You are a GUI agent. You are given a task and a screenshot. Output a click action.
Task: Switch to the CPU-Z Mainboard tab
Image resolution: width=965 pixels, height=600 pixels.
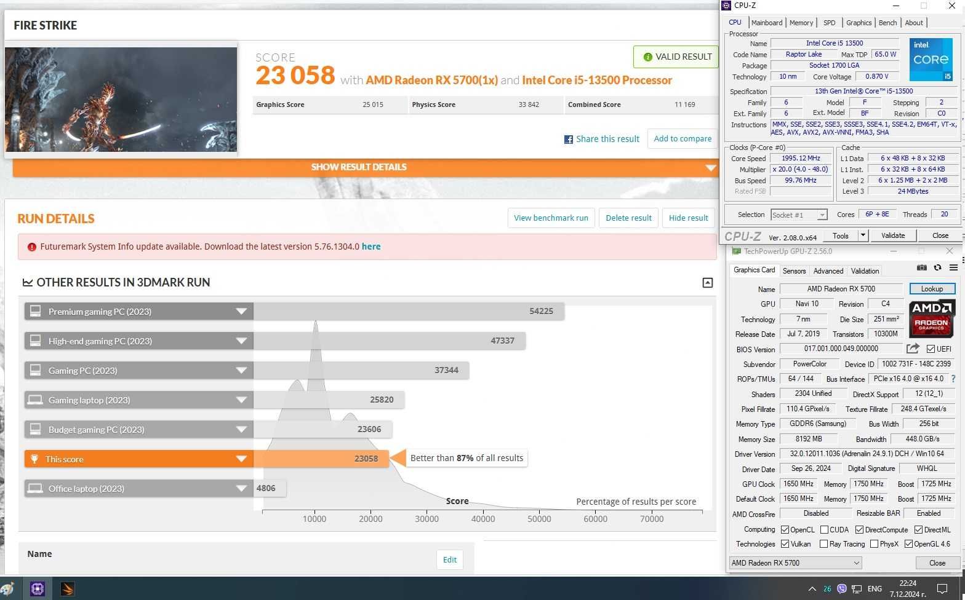pos(767,23)
